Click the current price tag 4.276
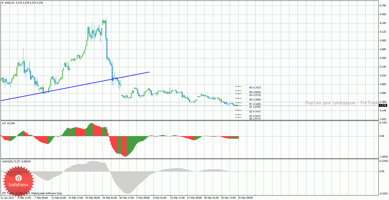Image resolution: width=389 pixels, height=200 pixels. pos(383,106)
